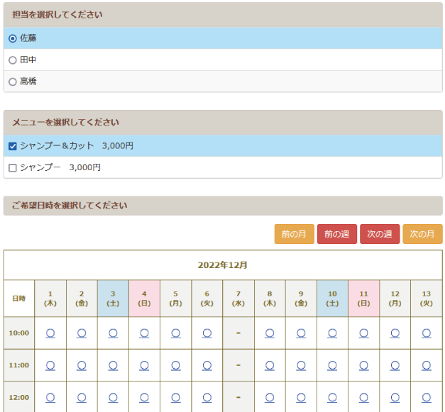This screenshot has height=412, width=445.
Task: Pick 高橋 radio button option
Action: pyautogui.click(x=13, y=82)
